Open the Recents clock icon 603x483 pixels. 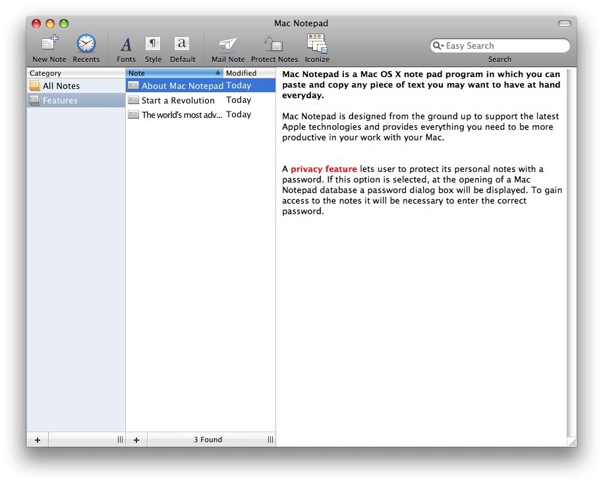pos(86,43)
